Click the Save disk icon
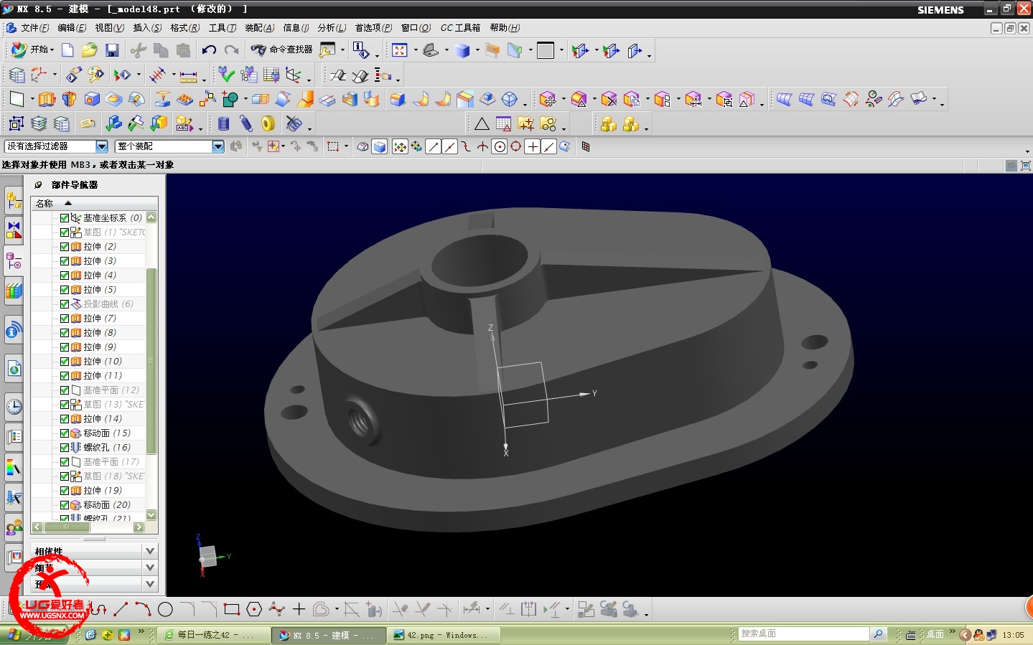1033x645 pixels. tap(111, 50)
